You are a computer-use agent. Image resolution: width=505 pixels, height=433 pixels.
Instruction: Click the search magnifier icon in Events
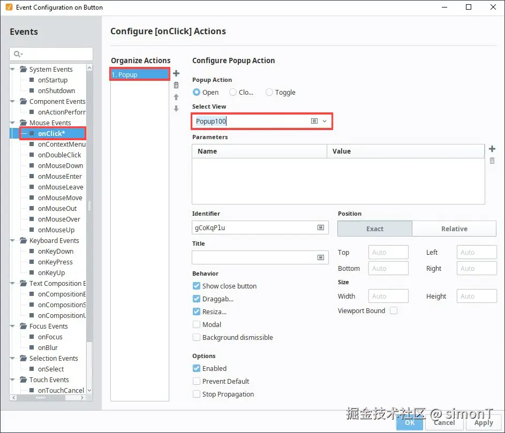tap(18, 54)
